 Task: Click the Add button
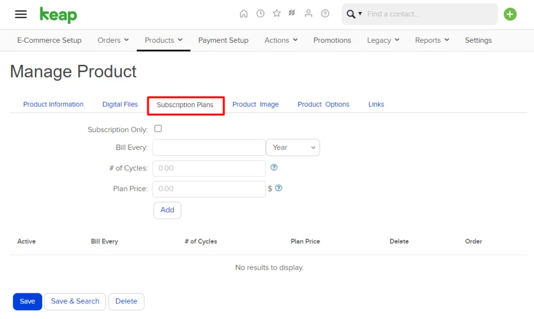pyautogui.click(x=167, y=210)
